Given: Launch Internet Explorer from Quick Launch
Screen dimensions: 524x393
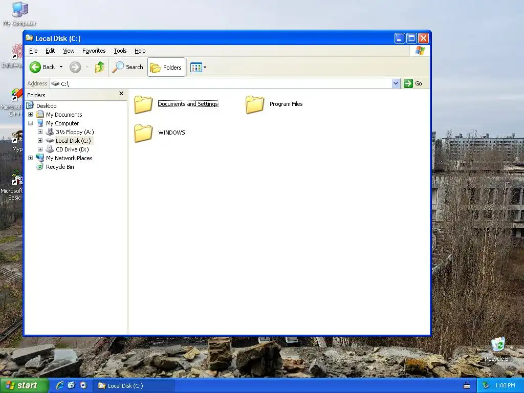Looking at the screenshot, I should click(60, 385).
